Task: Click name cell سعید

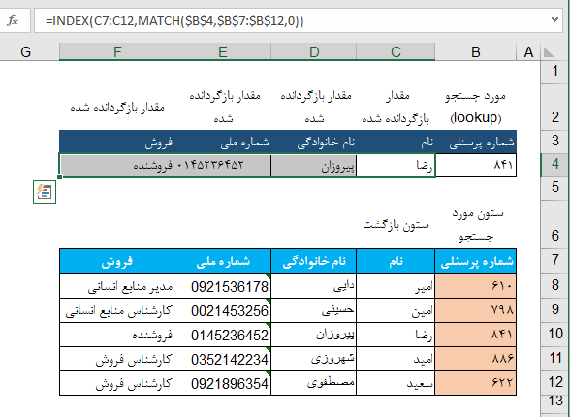Action: [x=396, y=383]
